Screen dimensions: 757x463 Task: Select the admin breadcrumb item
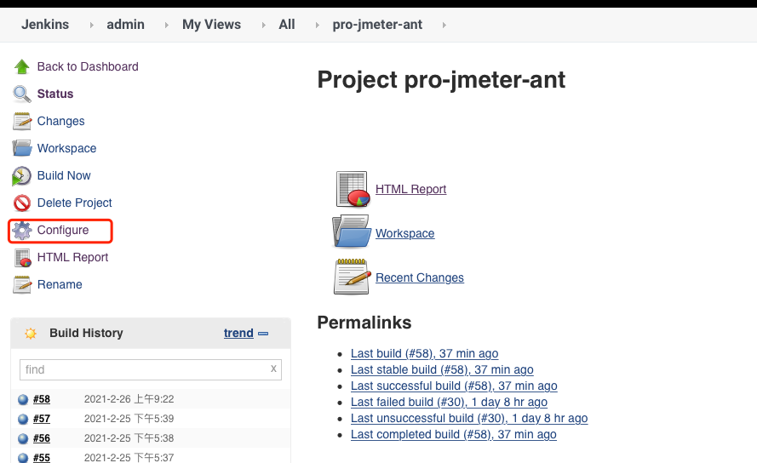pyautogui.click(x=125, y=25)
